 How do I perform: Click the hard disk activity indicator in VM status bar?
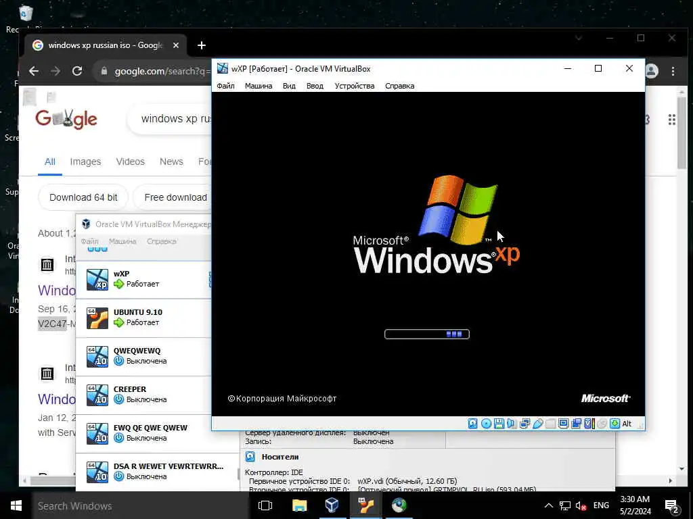tap(472, 424)
